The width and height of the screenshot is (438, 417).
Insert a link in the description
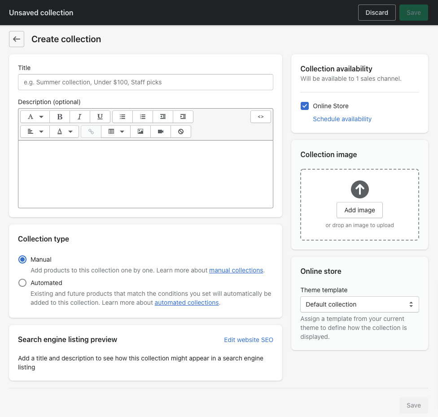[x=91, y=132]
